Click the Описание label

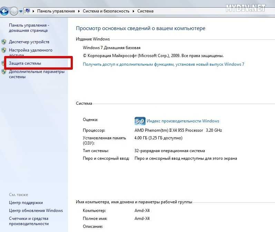[x=93, y=226]
